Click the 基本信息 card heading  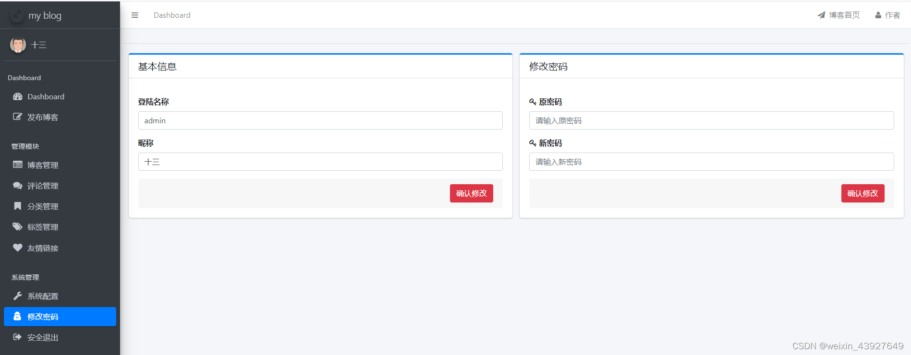(158, 67)
